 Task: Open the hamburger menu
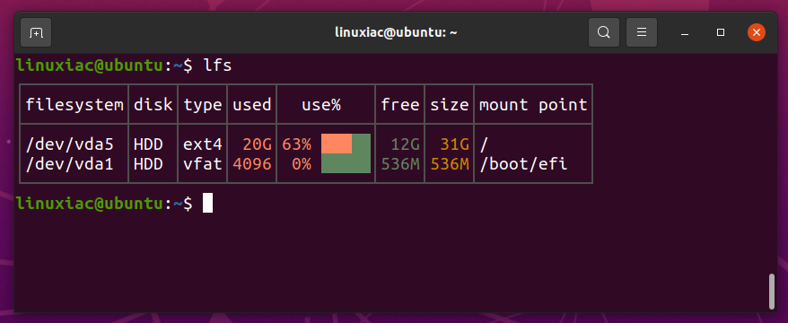[x=641, y=32]
